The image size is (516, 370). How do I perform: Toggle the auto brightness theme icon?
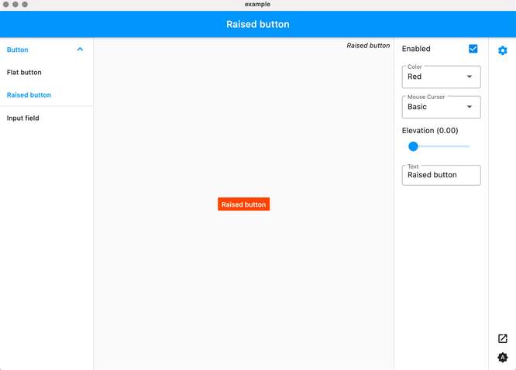click(x=503, y=357)
